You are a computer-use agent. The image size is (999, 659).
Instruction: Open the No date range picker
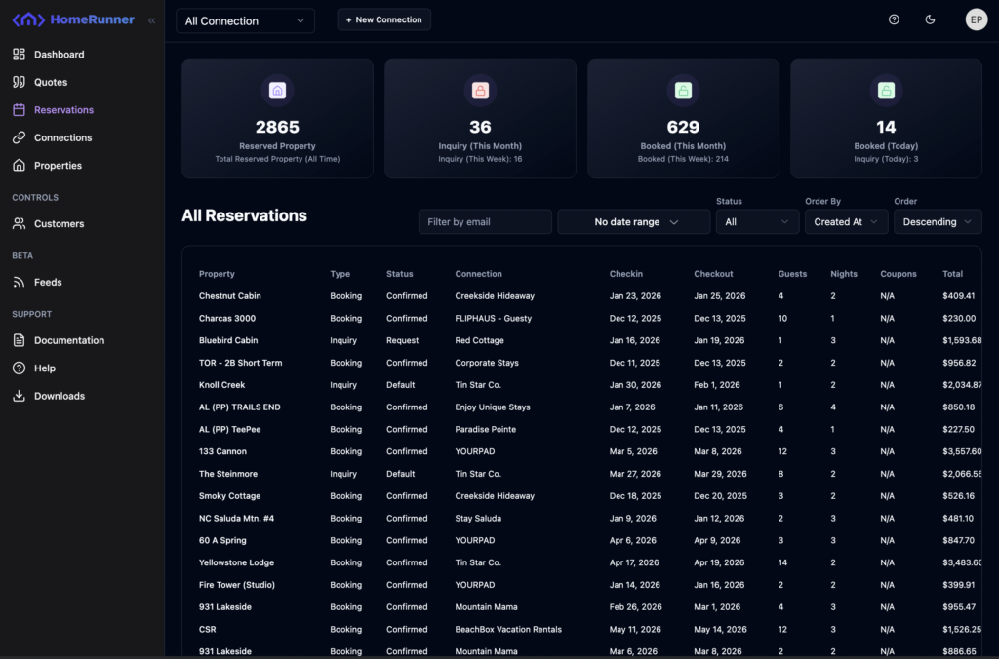pos(634,222)
